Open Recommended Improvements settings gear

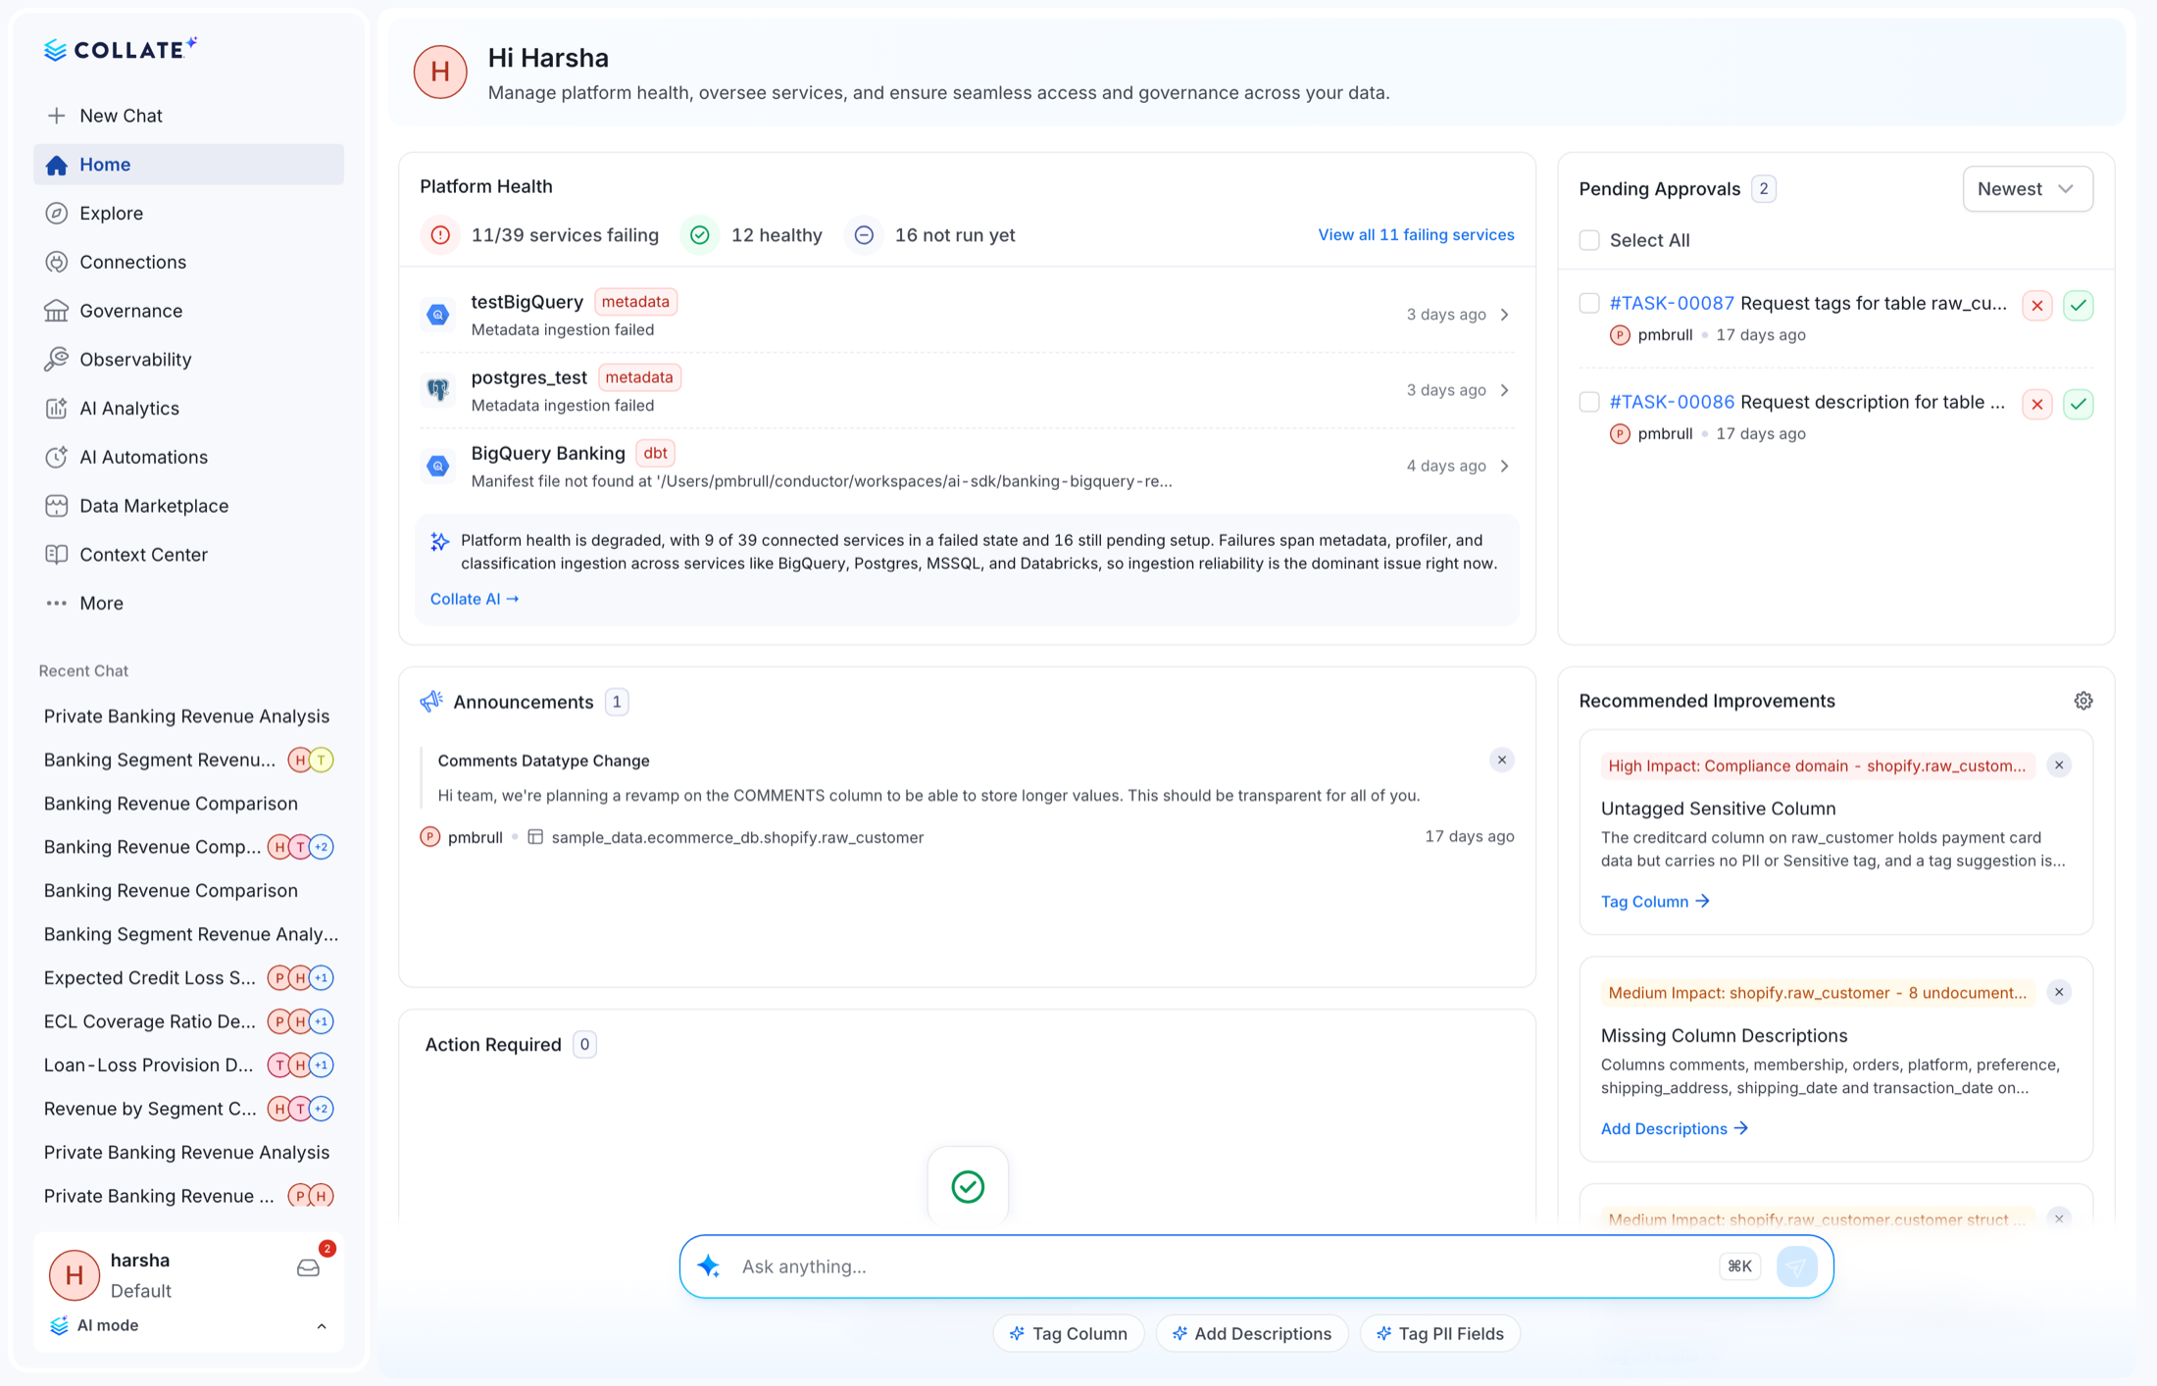(x=2083, y=701)
